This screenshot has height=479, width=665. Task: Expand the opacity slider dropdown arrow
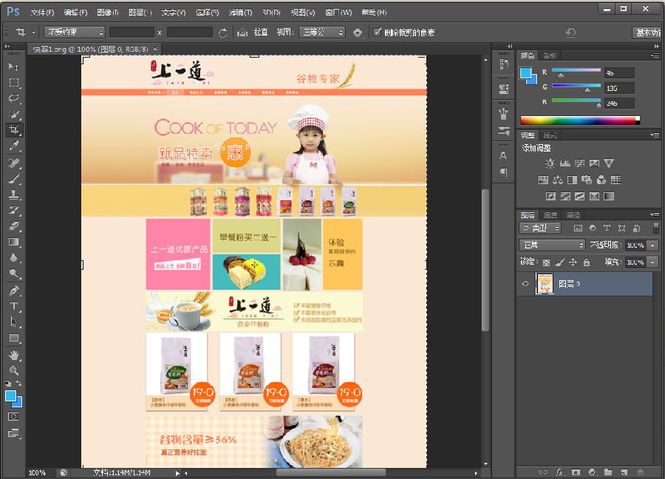coord(653,245)
